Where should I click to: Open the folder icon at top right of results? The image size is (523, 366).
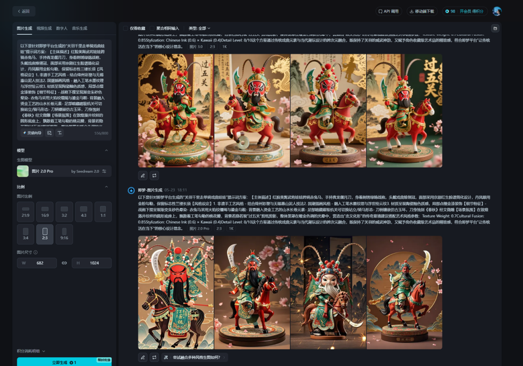click(x=495, y=29)
